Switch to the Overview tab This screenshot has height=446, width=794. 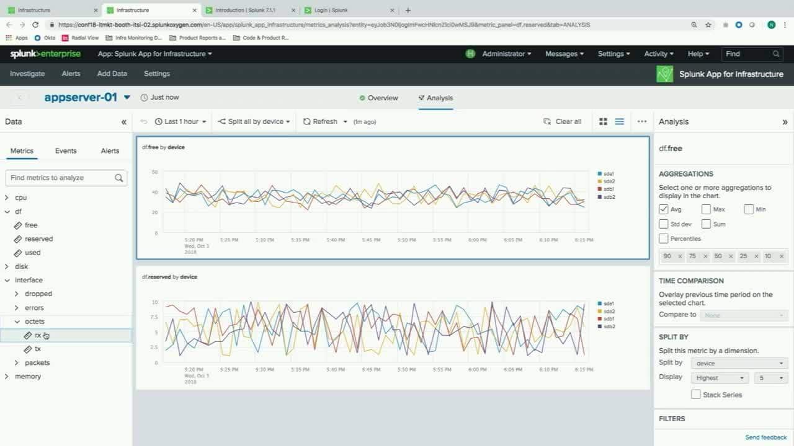(x=379, y=98)
